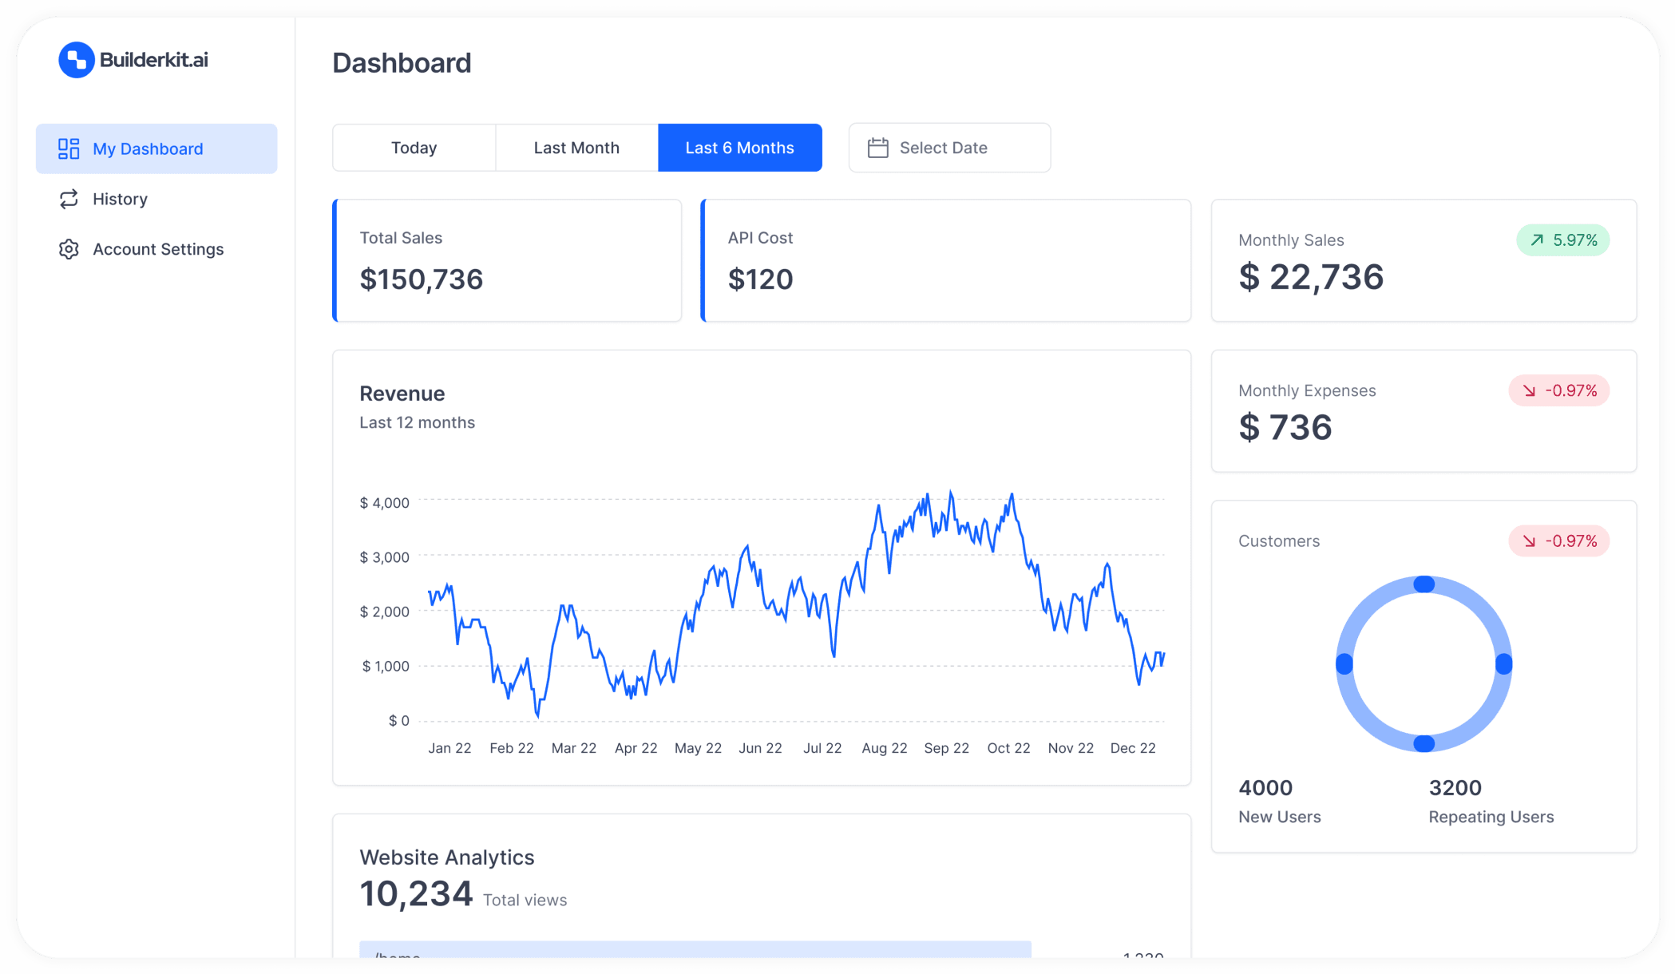The image size is (1675, 974).
Task: Click the bottom handle of Customers donut
Action: 1424,744
